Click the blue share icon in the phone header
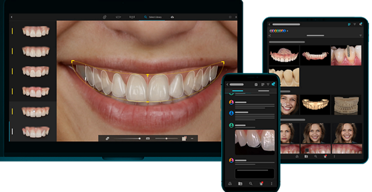The width and height of the screenshot is (372, 192). 273,84
